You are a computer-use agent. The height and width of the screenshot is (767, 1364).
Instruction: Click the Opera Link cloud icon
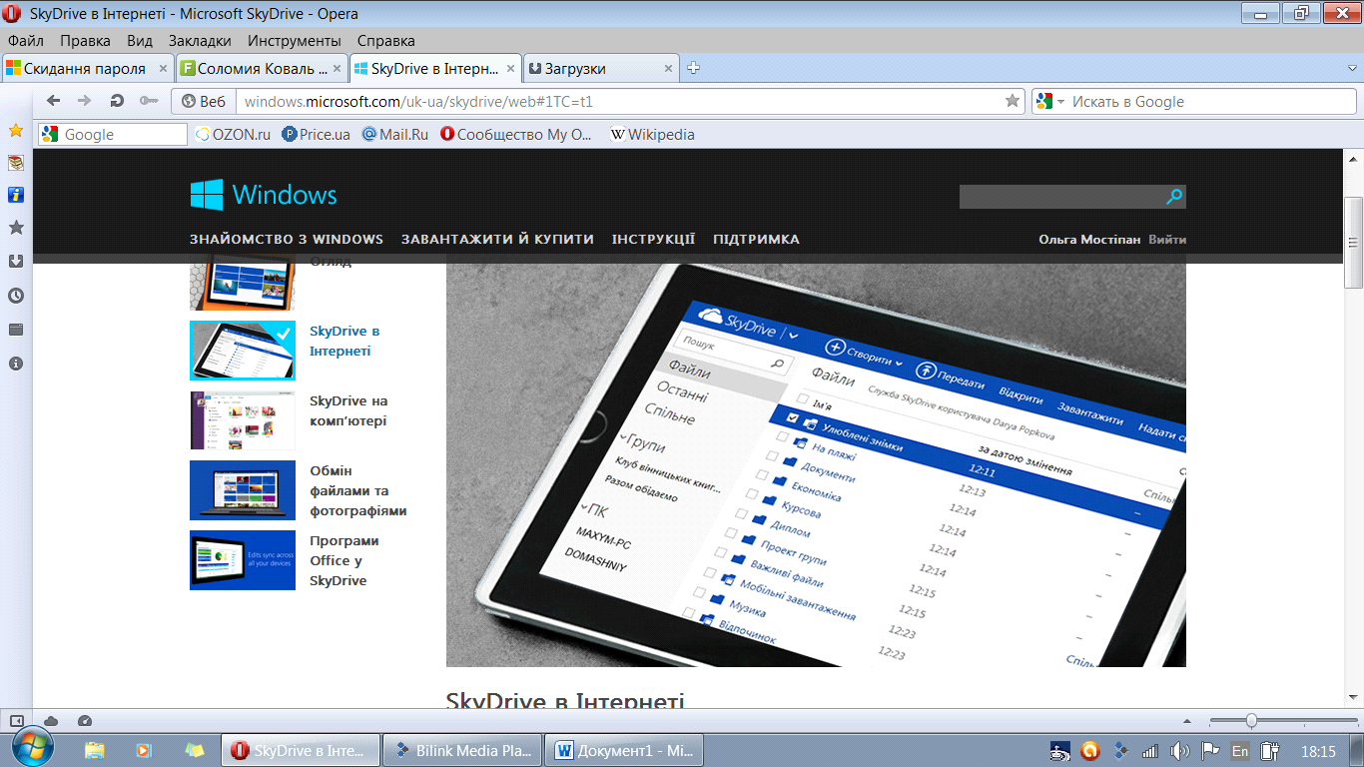pyautogui.click(x=51, y=721)
